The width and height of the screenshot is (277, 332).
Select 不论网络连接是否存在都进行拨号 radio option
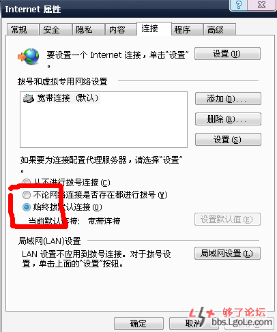point(27,195)
